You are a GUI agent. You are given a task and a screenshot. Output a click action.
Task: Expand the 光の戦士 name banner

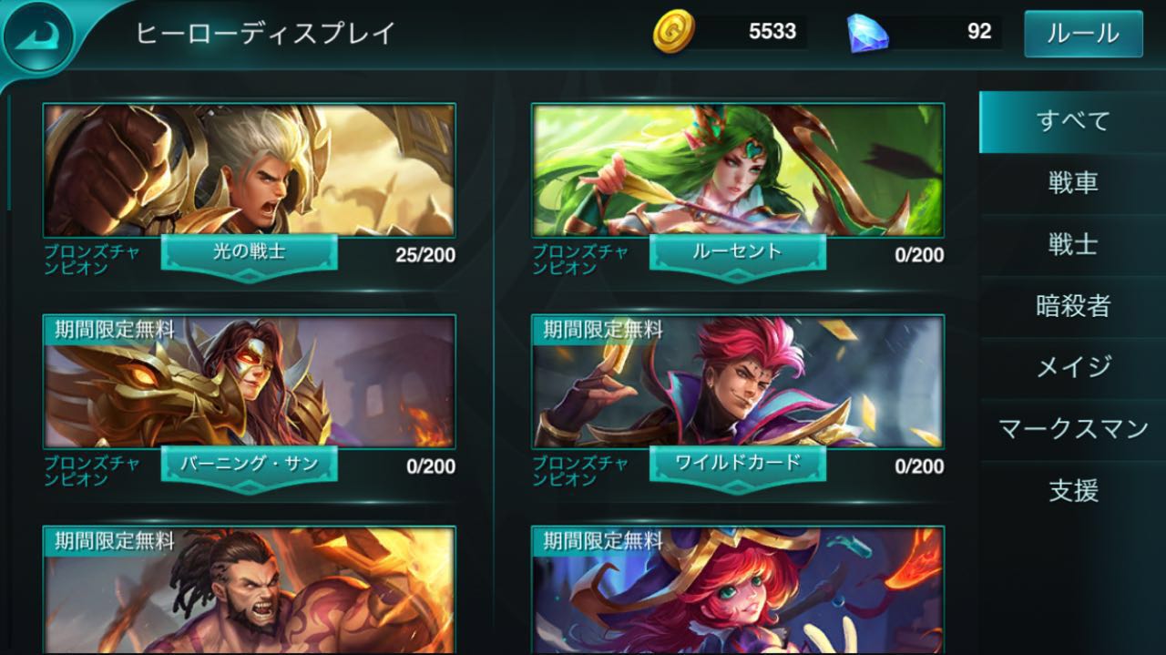coord(249,254)
